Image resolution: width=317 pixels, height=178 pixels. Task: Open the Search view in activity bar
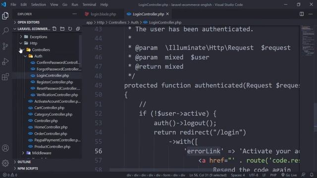[5, 31]
